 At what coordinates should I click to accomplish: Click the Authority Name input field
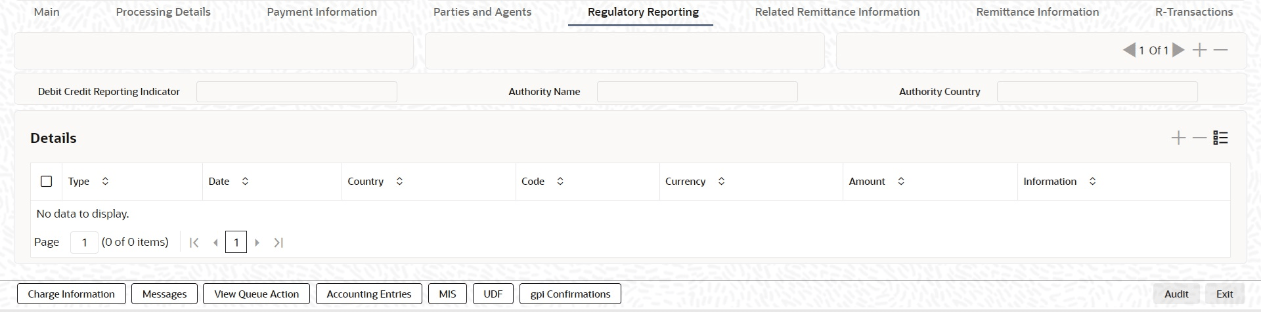tap(697, 92)
